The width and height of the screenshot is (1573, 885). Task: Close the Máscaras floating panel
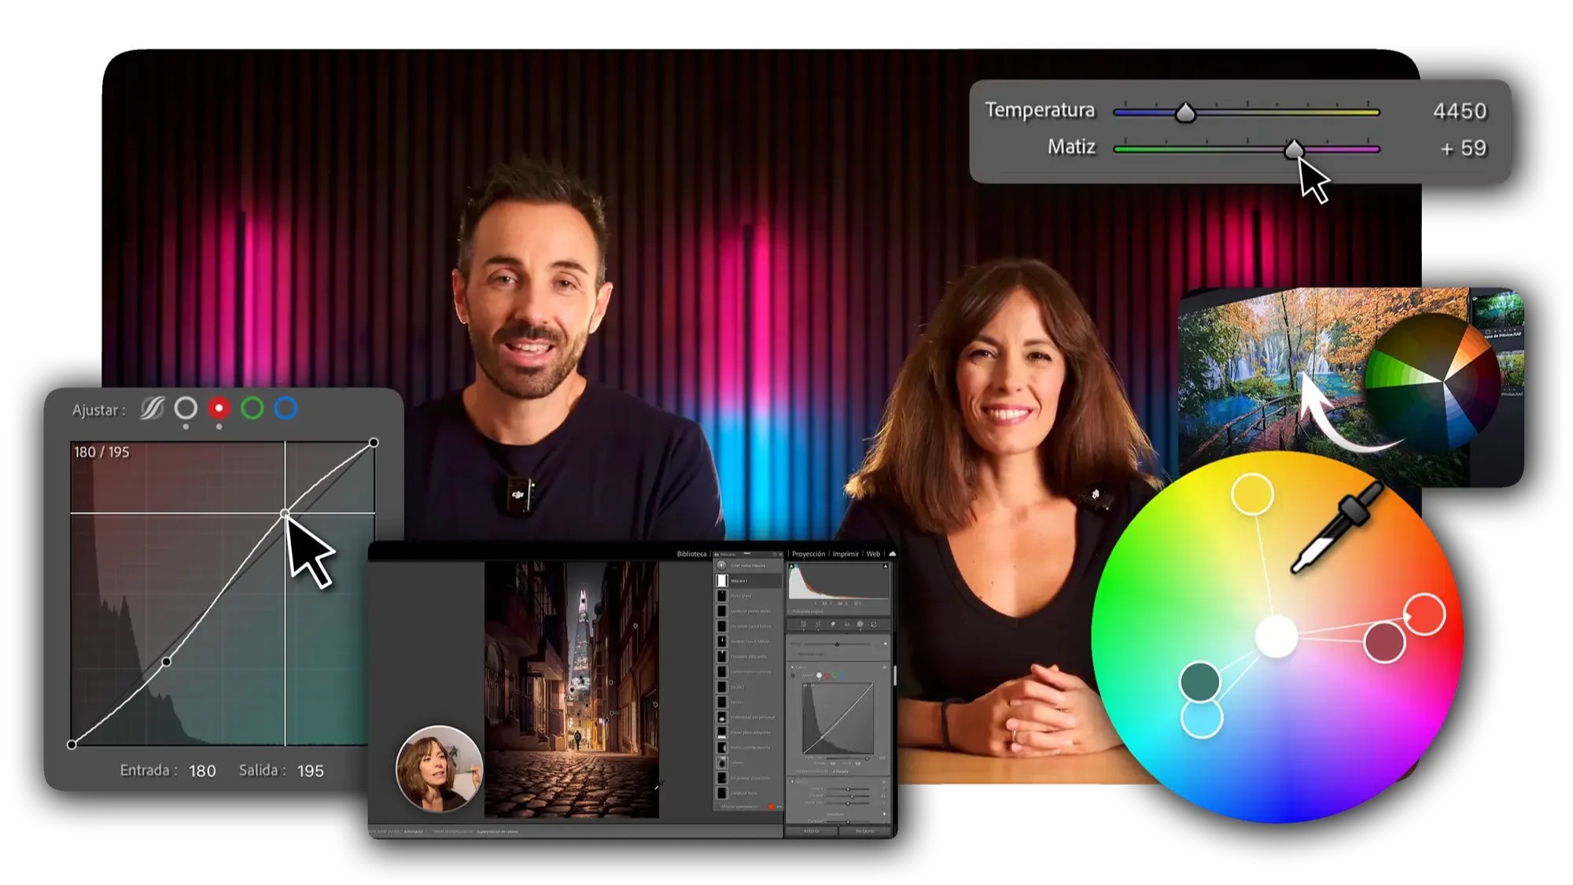(781, 555)
